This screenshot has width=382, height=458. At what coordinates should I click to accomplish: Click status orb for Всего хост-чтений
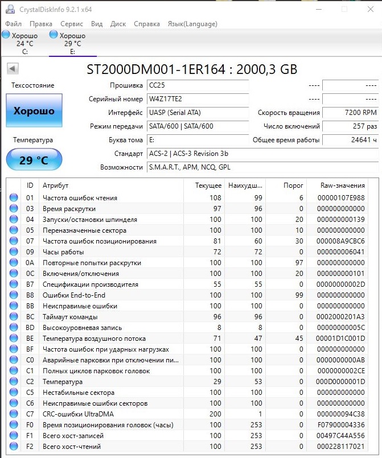click(14, 446)
